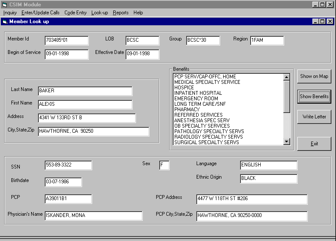The image size is (336, 241).
Task: Open the Reports menu
Action: pos(120,13)
